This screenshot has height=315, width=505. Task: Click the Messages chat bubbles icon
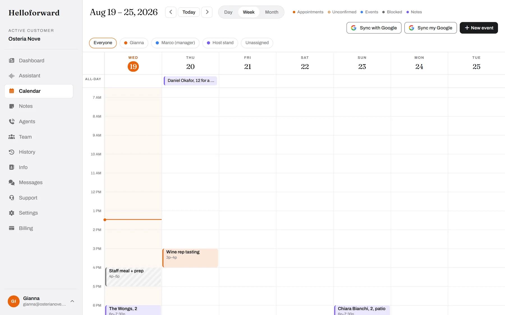(12, 183)
